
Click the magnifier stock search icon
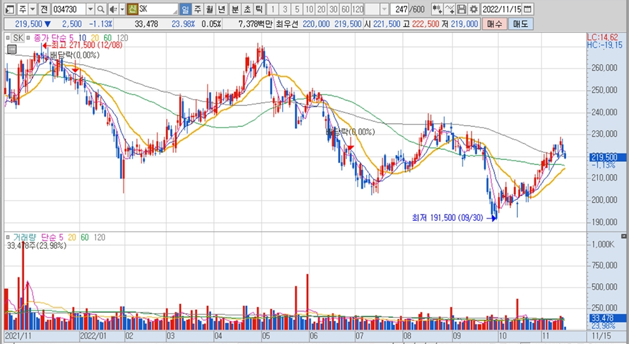(101, 10)
